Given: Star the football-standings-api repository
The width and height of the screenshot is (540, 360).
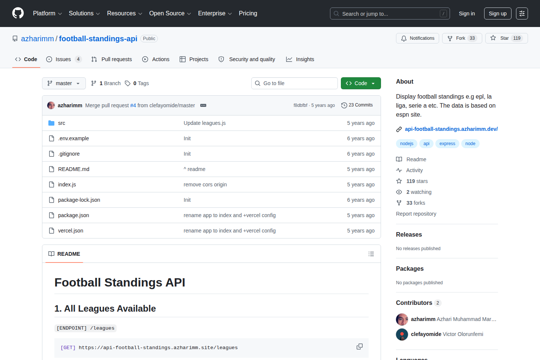Looking at the screenshot, I should click(506, 38).
